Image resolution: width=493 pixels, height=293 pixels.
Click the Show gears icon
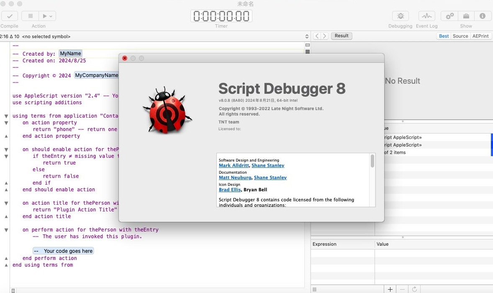[449, 16]
